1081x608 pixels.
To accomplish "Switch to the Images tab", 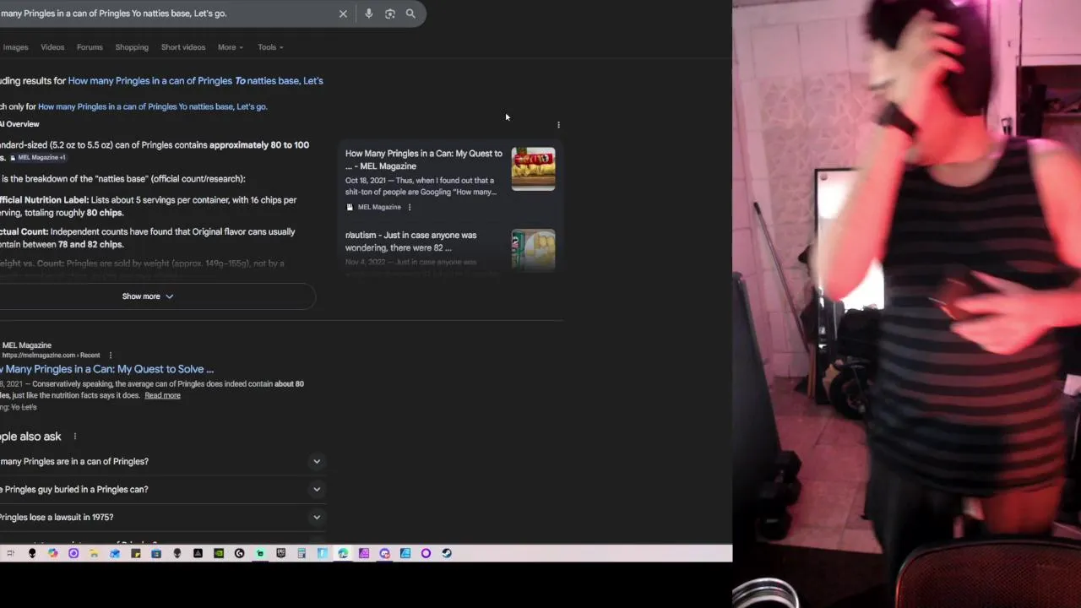I will [15, 47].
